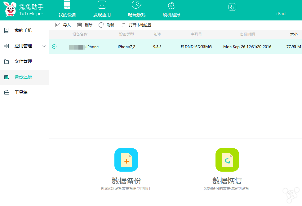Open 畅玩游戏 Pac-Man game icon
The width and height of the screenshot is (302, 206).
[x=136, y=5]
